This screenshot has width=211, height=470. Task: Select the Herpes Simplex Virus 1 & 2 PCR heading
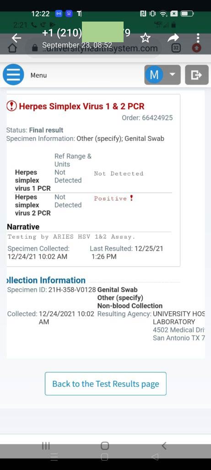81,106
